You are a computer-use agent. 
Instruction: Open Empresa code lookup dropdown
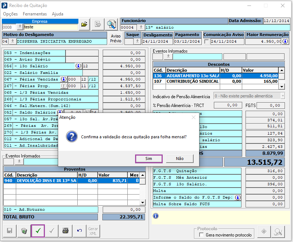pos(20,27)
